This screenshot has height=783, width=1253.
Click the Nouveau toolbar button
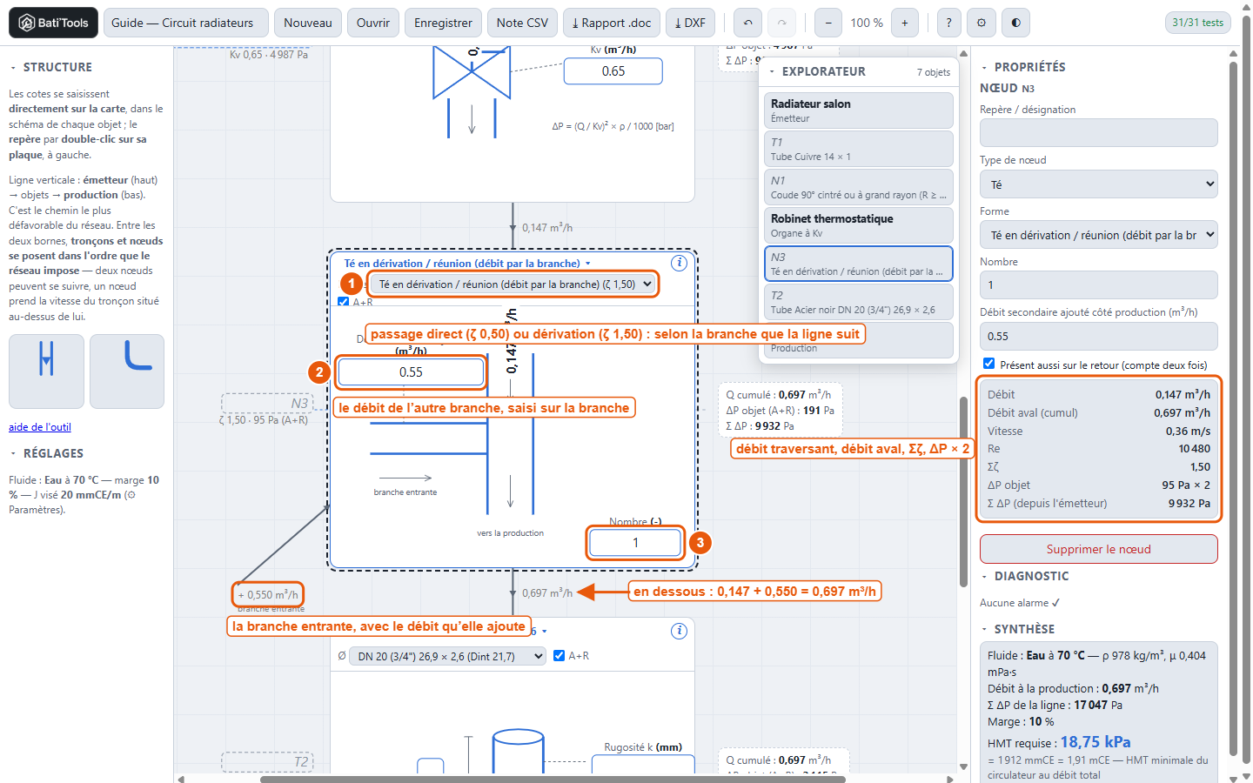308,23
